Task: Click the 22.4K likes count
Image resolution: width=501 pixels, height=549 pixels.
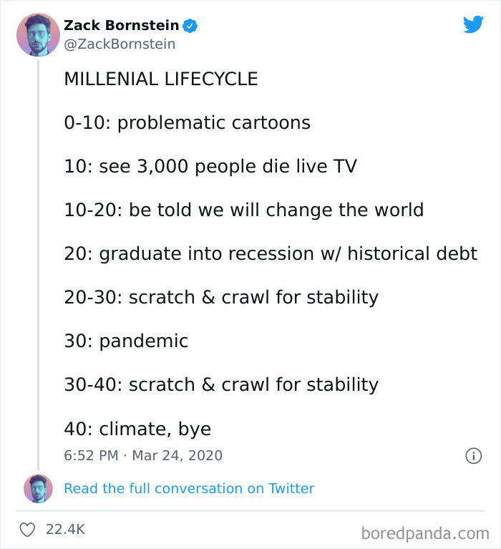Action: pos(65,530)
